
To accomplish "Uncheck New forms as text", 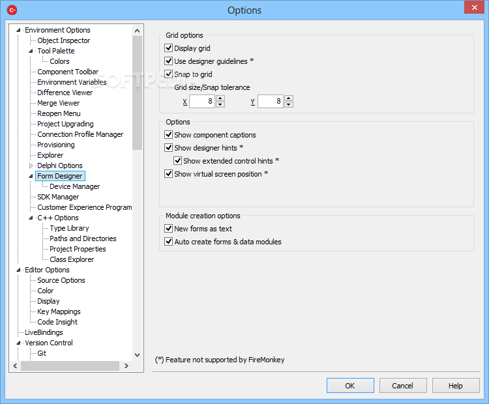I will coord(168,229).
